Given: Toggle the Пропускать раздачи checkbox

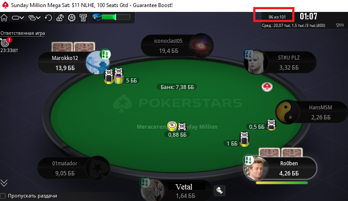Looking at the screenshot, I should 3,196.
